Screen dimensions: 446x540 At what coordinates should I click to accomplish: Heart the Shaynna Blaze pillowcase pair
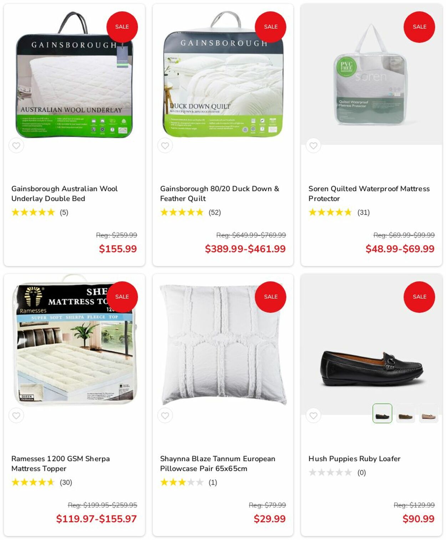[165, 416]
